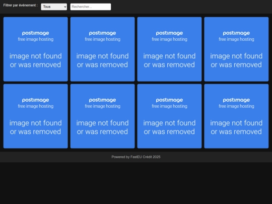Open the third thumbnail in the bottom row
Image resolution: width=272 pixels, height=204 pixels.
click(x=169, y=116)
